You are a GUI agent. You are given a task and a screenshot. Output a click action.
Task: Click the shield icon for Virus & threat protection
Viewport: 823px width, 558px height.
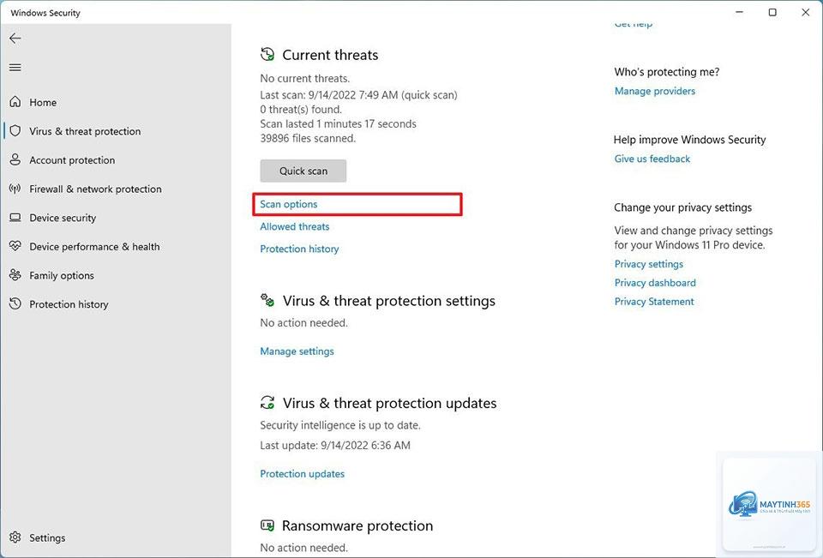coord(15,130)
